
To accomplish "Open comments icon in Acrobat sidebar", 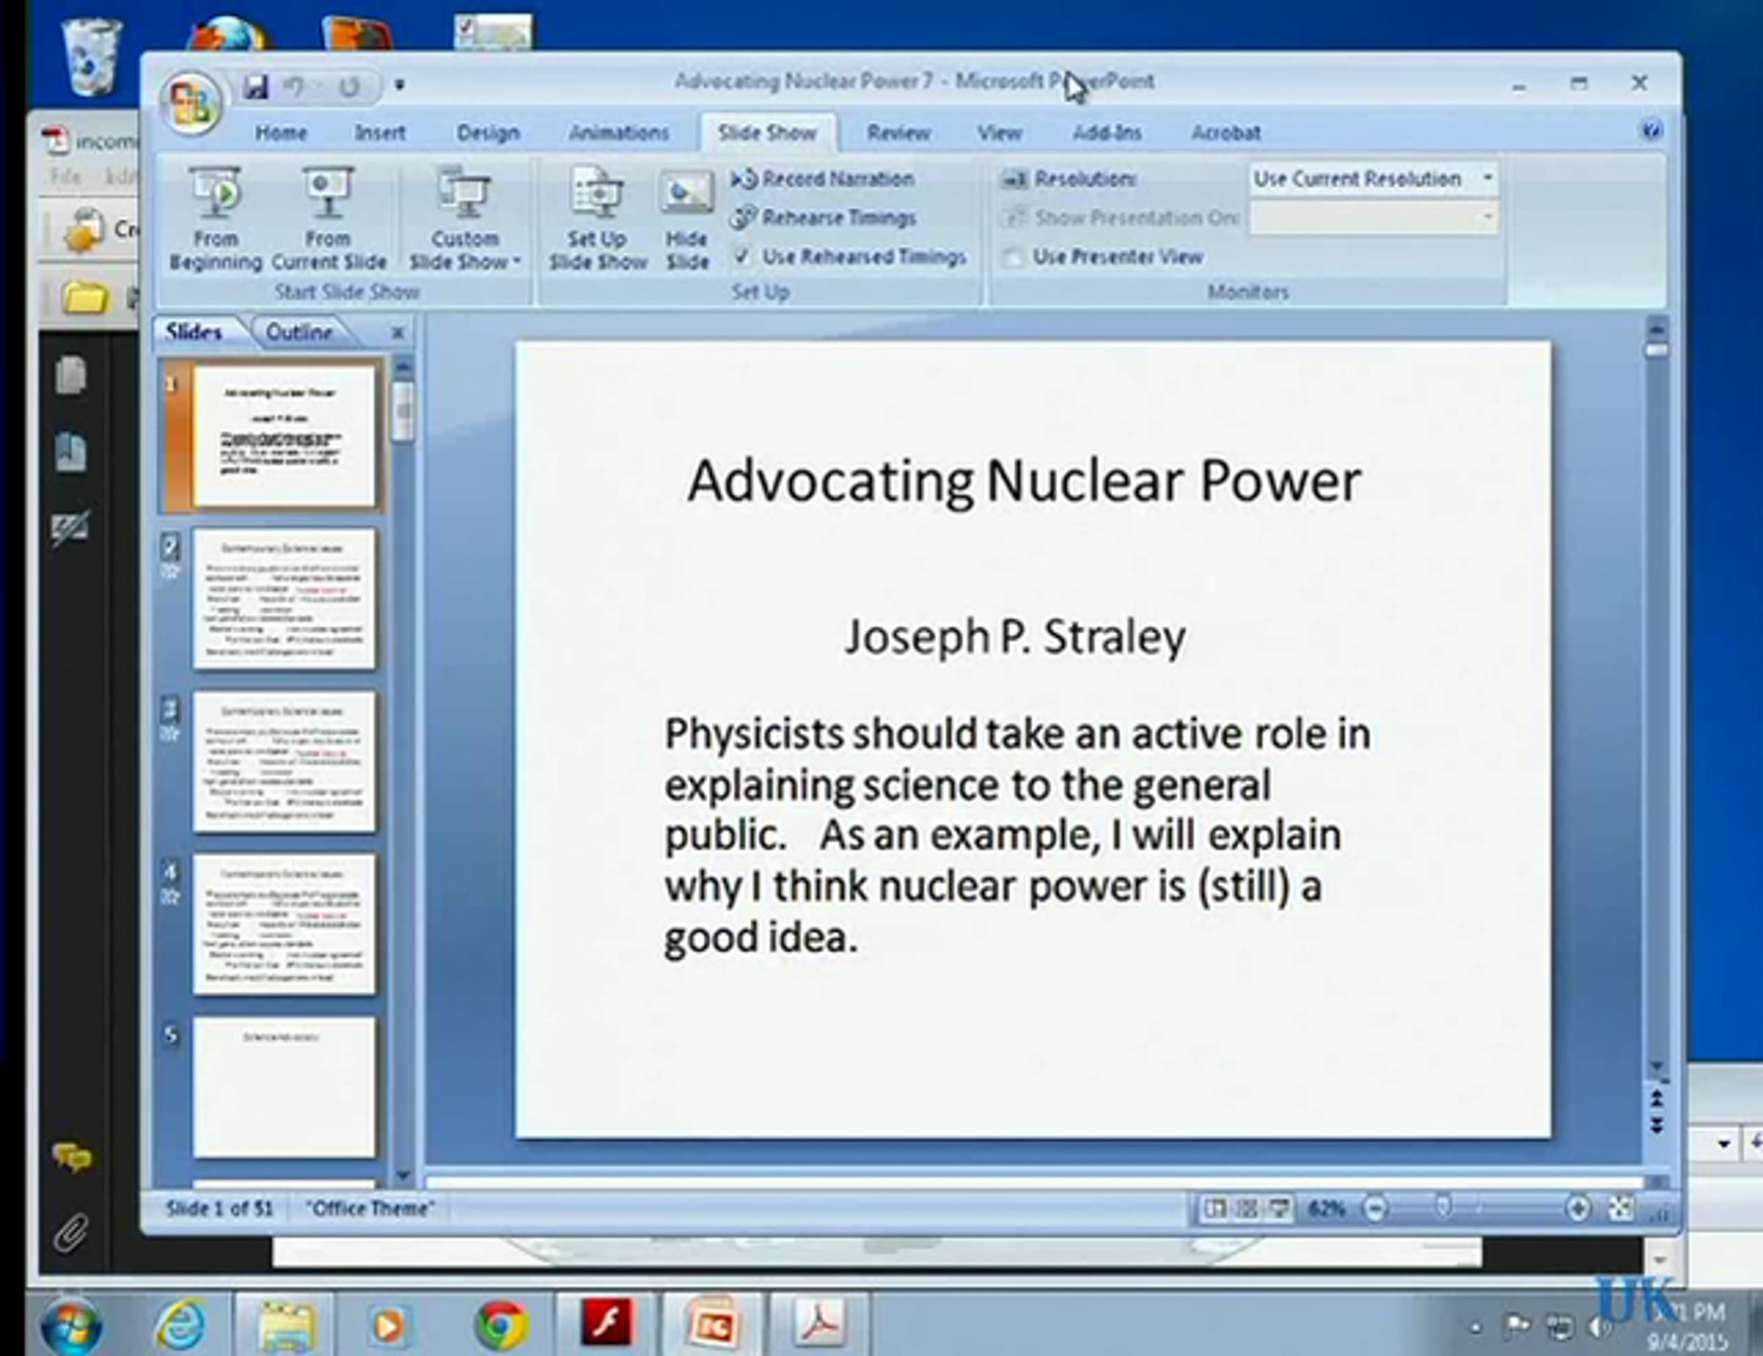I will coord(72,1158).
